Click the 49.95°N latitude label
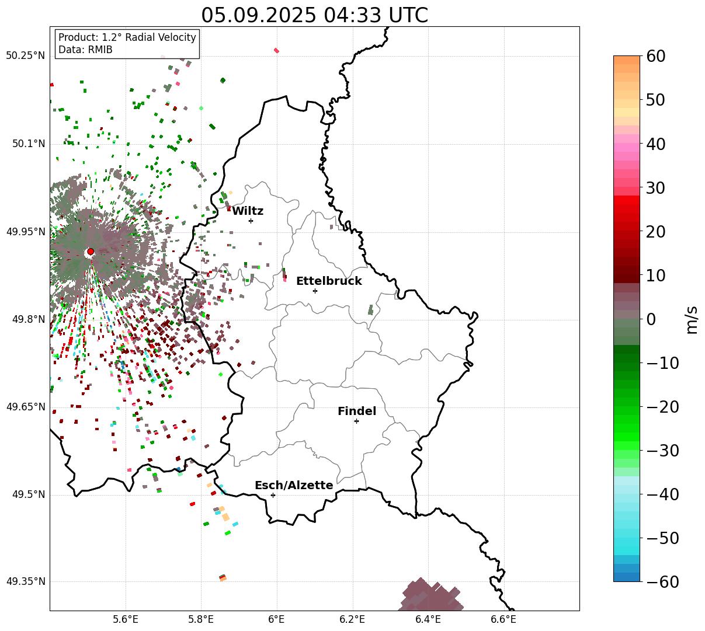The image size is (705, 631). click(x=25, y=232)
